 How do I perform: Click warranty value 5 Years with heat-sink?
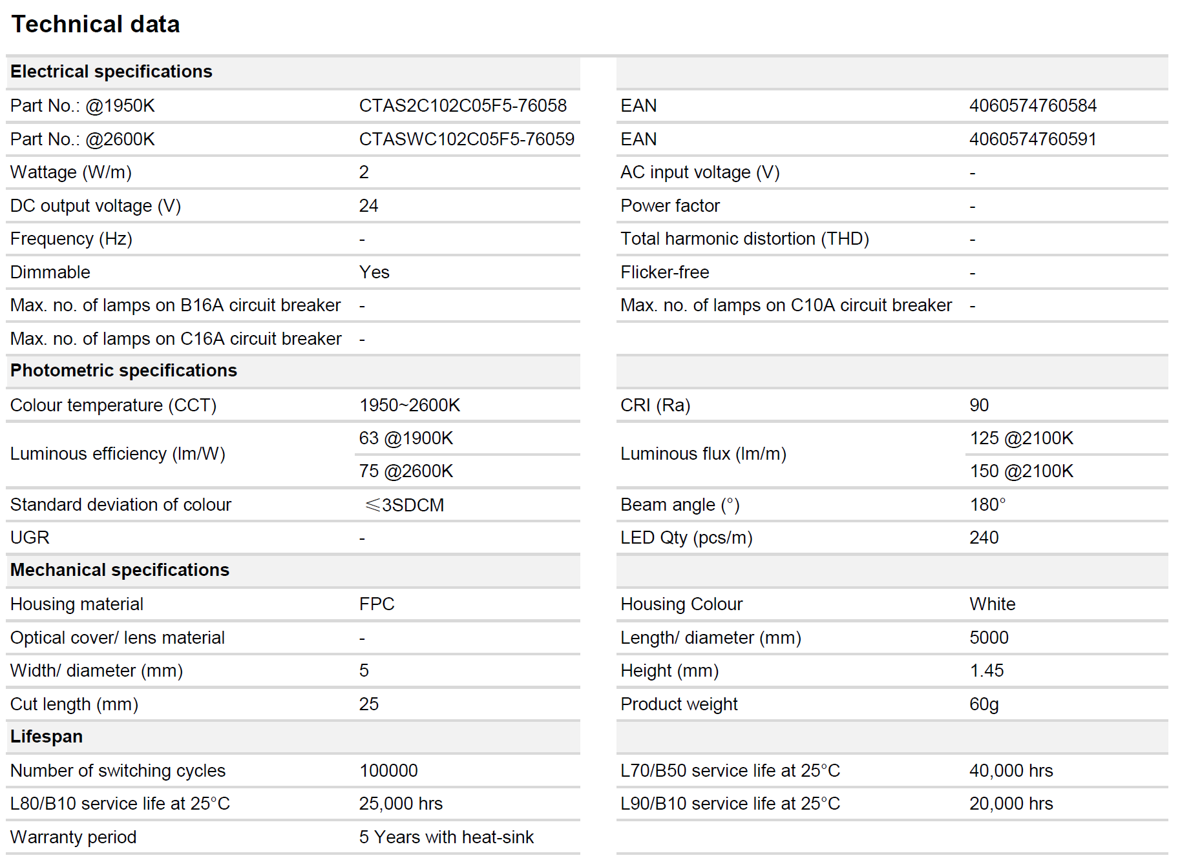pyautogui.click(x=447, y=837)
